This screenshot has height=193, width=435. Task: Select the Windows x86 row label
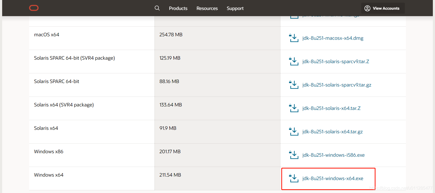point(49,152)
